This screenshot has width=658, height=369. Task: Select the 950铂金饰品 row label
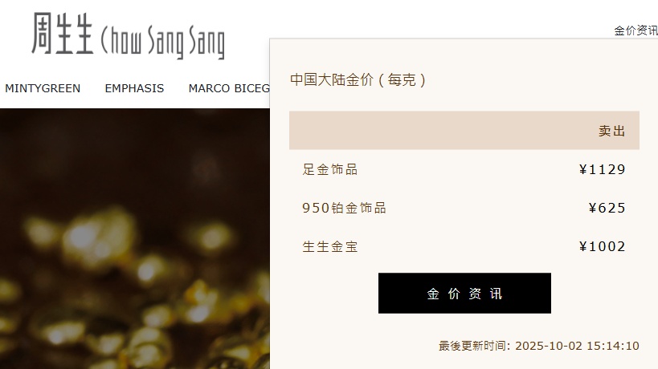pyautogui.click(x=344, y=208)
